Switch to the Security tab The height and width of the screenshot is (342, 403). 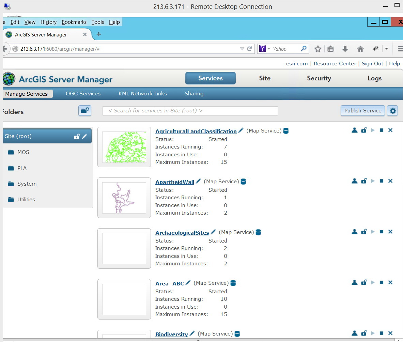click(319, 78)
